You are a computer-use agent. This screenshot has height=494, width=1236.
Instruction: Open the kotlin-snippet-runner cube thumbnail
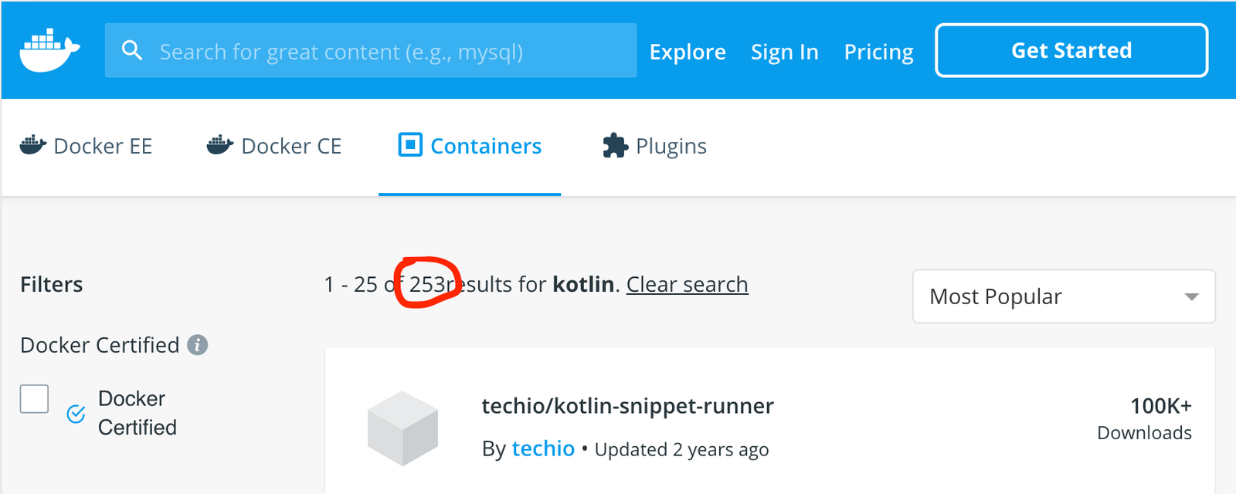(x=402, y=428)
